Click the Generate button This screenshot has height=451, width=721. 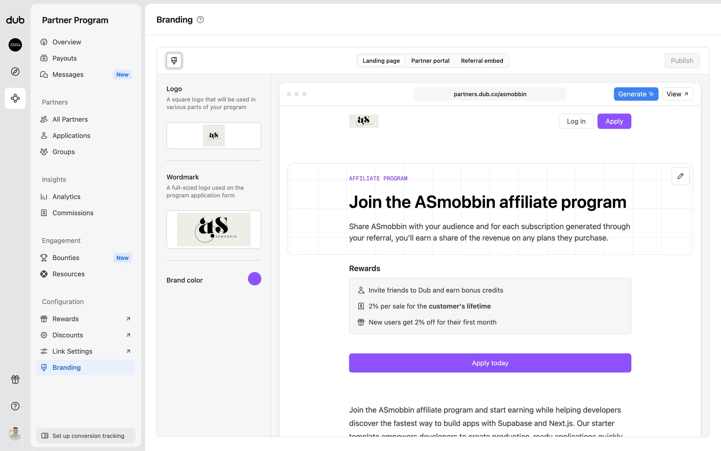[x=636, y=94]
